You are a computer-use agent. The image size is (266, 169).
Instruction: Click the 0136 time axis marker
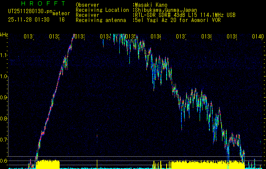pyautogui.click(x=156, y=37)
